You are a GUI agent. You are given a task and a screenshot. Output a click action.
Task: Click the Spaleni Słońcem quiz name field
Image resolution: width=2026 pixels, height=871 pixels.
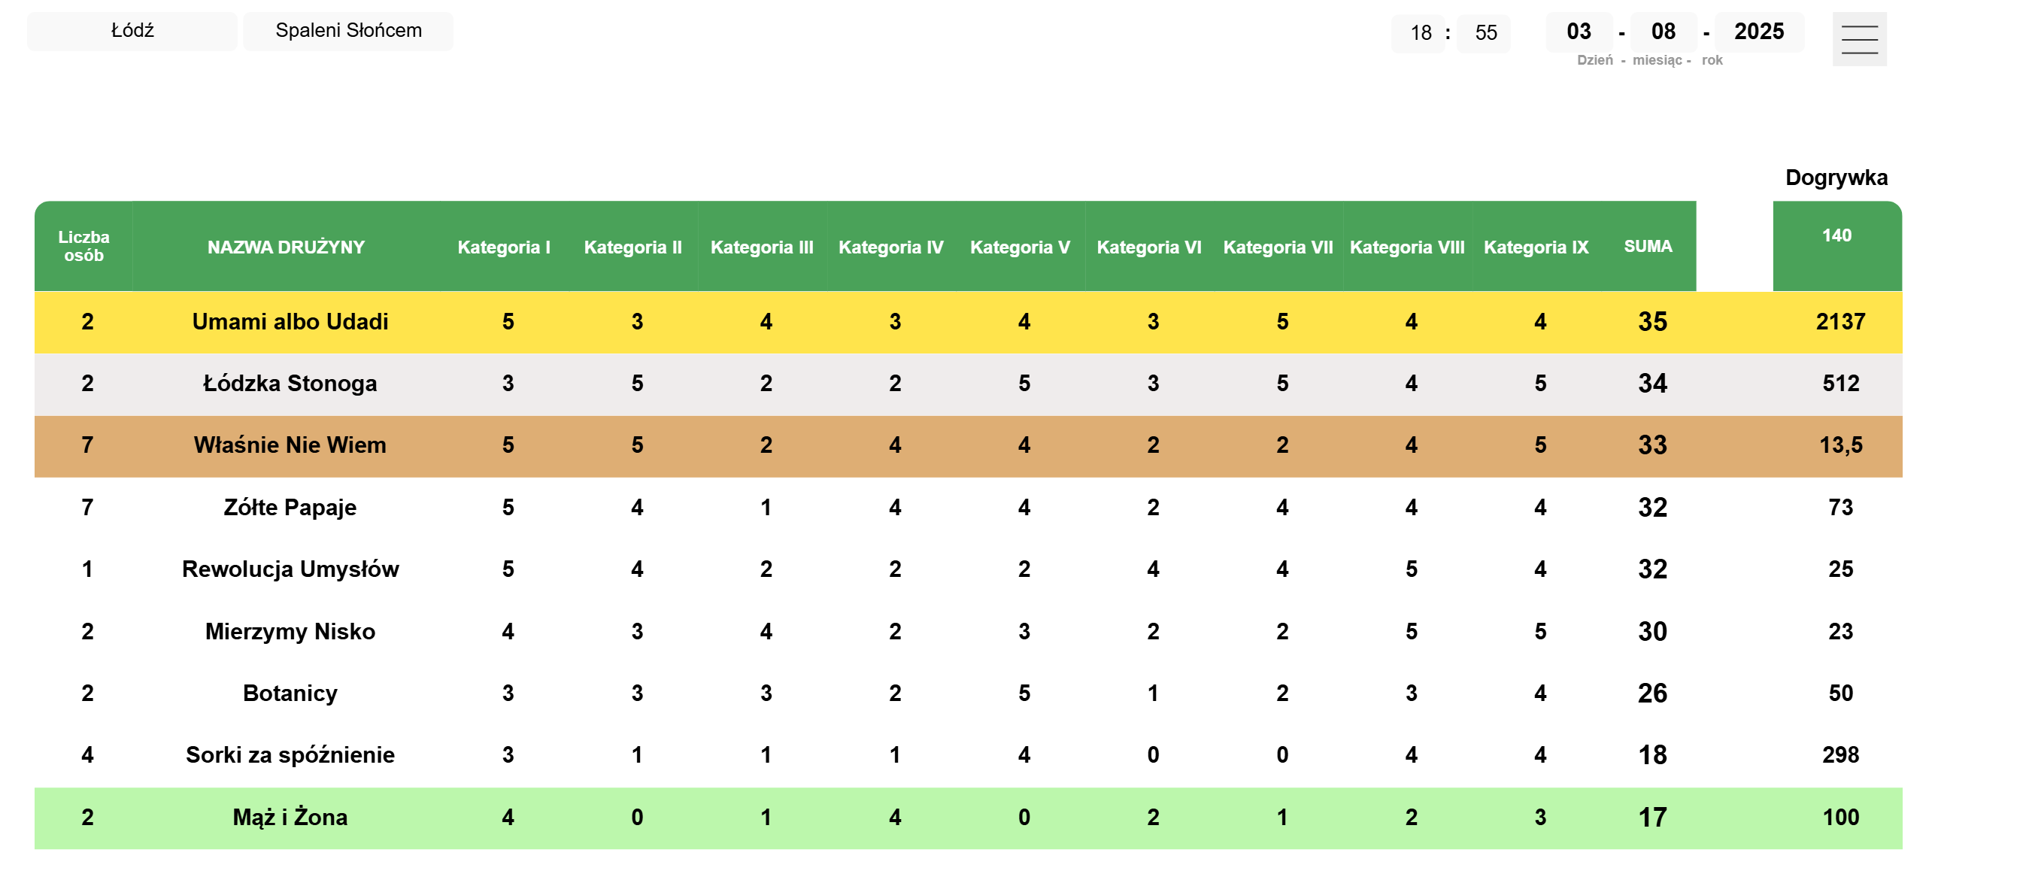click(347, 31)
